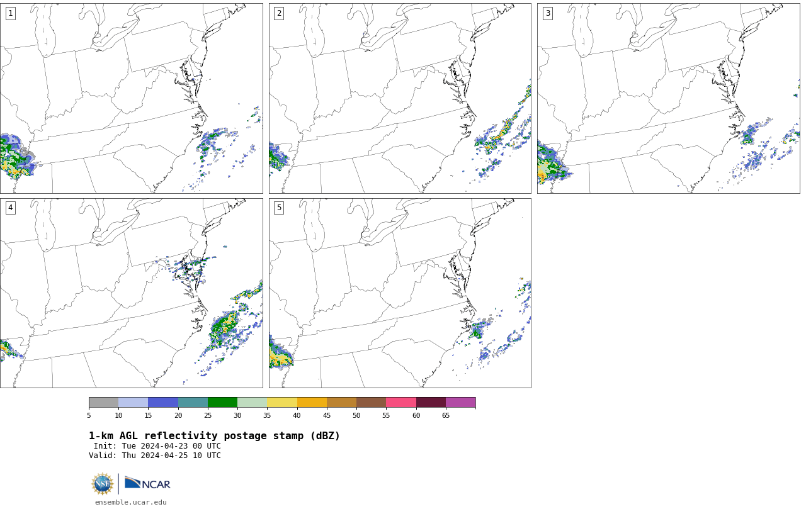Click the 5 tick label on colorbar
806x509 pixels.
tap(89, 415)
